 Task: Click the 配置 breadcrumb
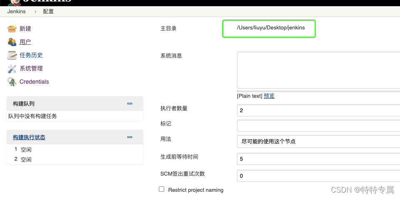(48, 12)
